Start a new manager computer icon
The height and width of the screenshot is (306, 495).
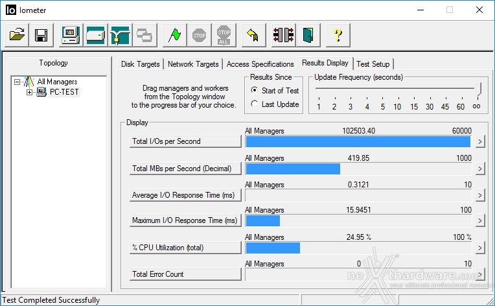pos(71,35)
